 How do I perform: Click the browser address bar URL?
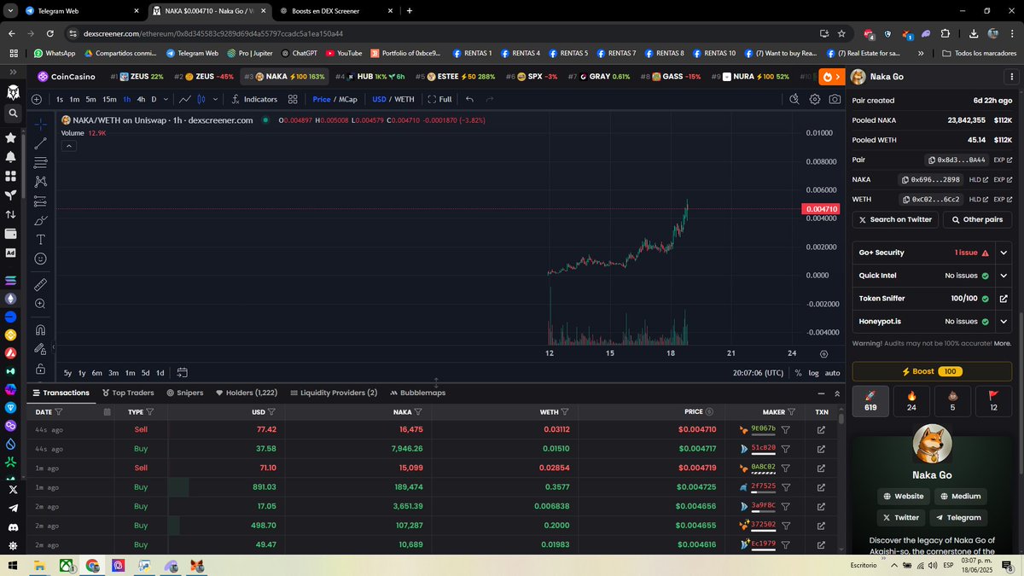coord(213,33)
